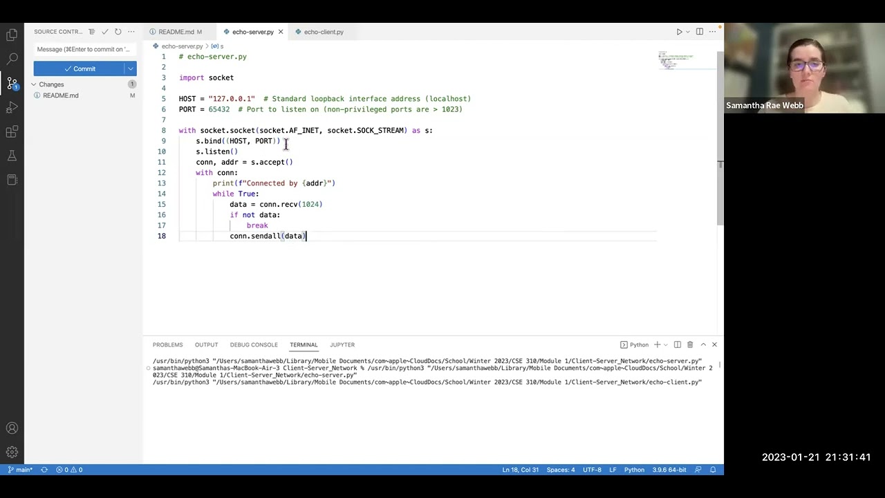Viewport: 885px width, 498px height.
Task: Open the Explorer view in activity bar
Action: (12, 35)
